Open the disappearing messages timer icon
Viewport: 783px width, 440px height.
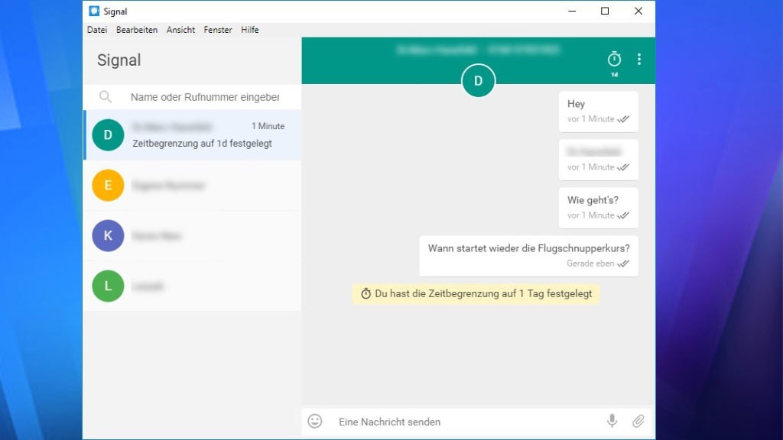614,60
